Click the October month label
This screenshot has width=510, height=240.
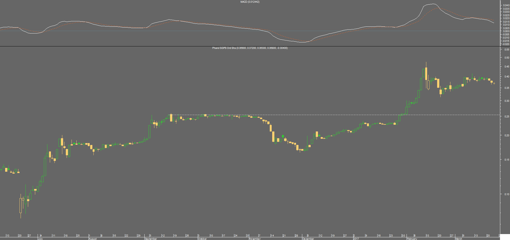click(202, 239)
